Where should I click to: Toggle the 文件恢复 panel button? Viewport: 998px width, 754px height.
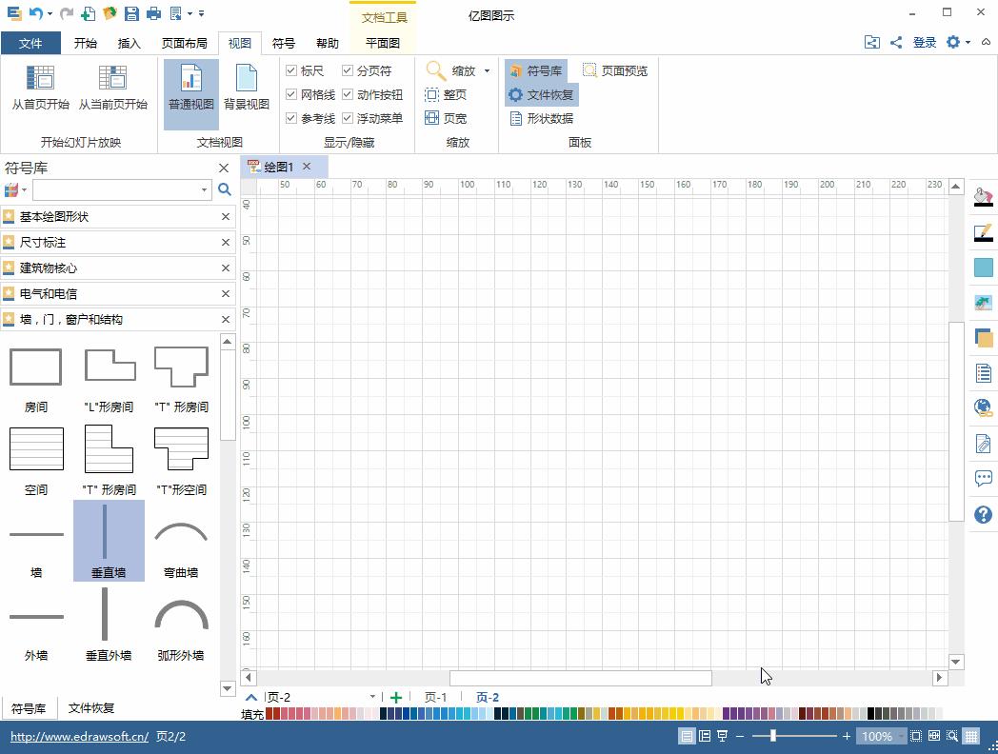[x=542, y=95]
